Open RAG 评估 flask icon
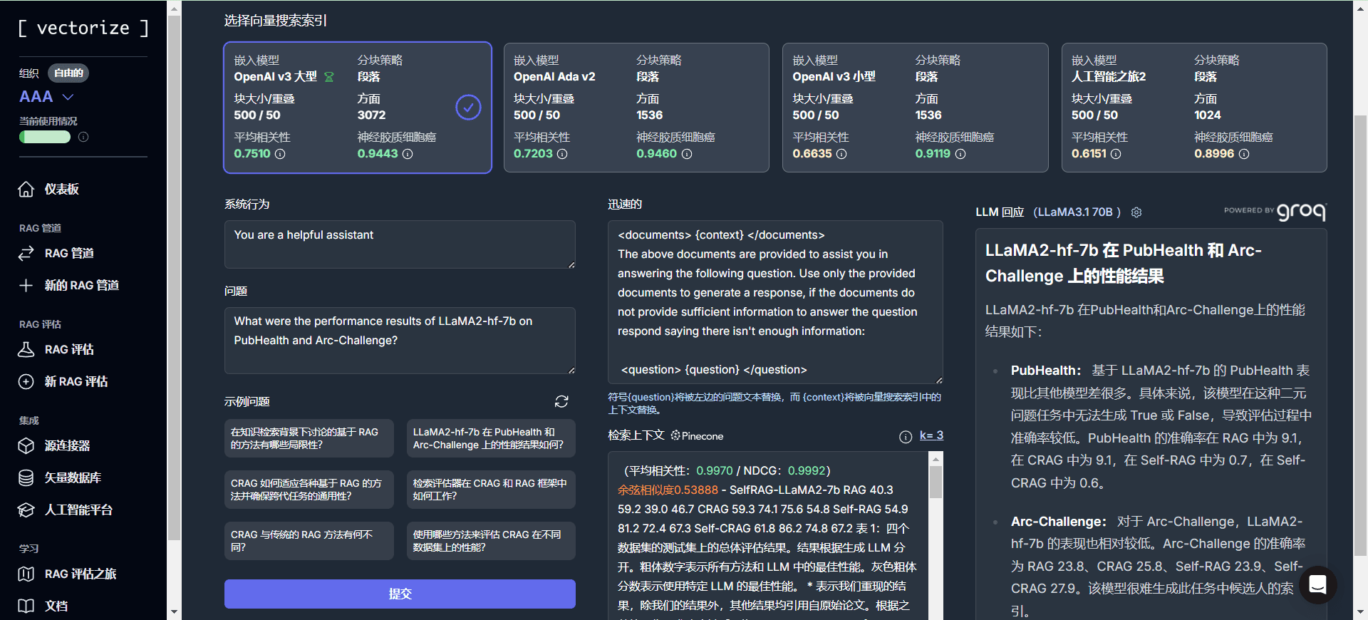The width and height of the screenshot is (1368, 620). [x=26, y=349]
